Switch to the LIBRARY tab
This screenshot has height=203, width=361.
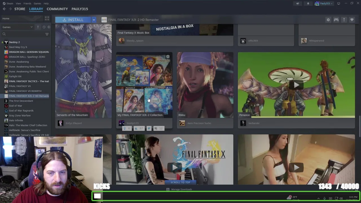36,9
